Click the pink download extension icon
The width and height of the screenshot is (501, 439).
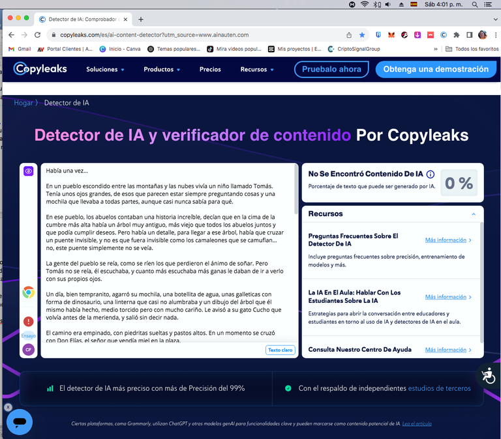pyautogui.click(x=417, y=35)
